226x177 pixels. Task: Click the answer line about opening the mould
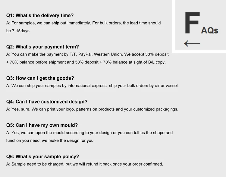89,133
